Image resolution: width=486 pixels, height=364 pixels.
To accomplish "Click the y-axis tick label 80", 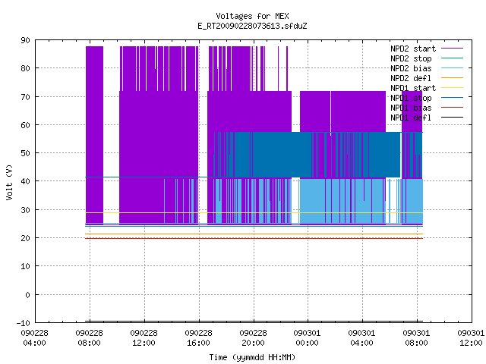I will [25, 68].
